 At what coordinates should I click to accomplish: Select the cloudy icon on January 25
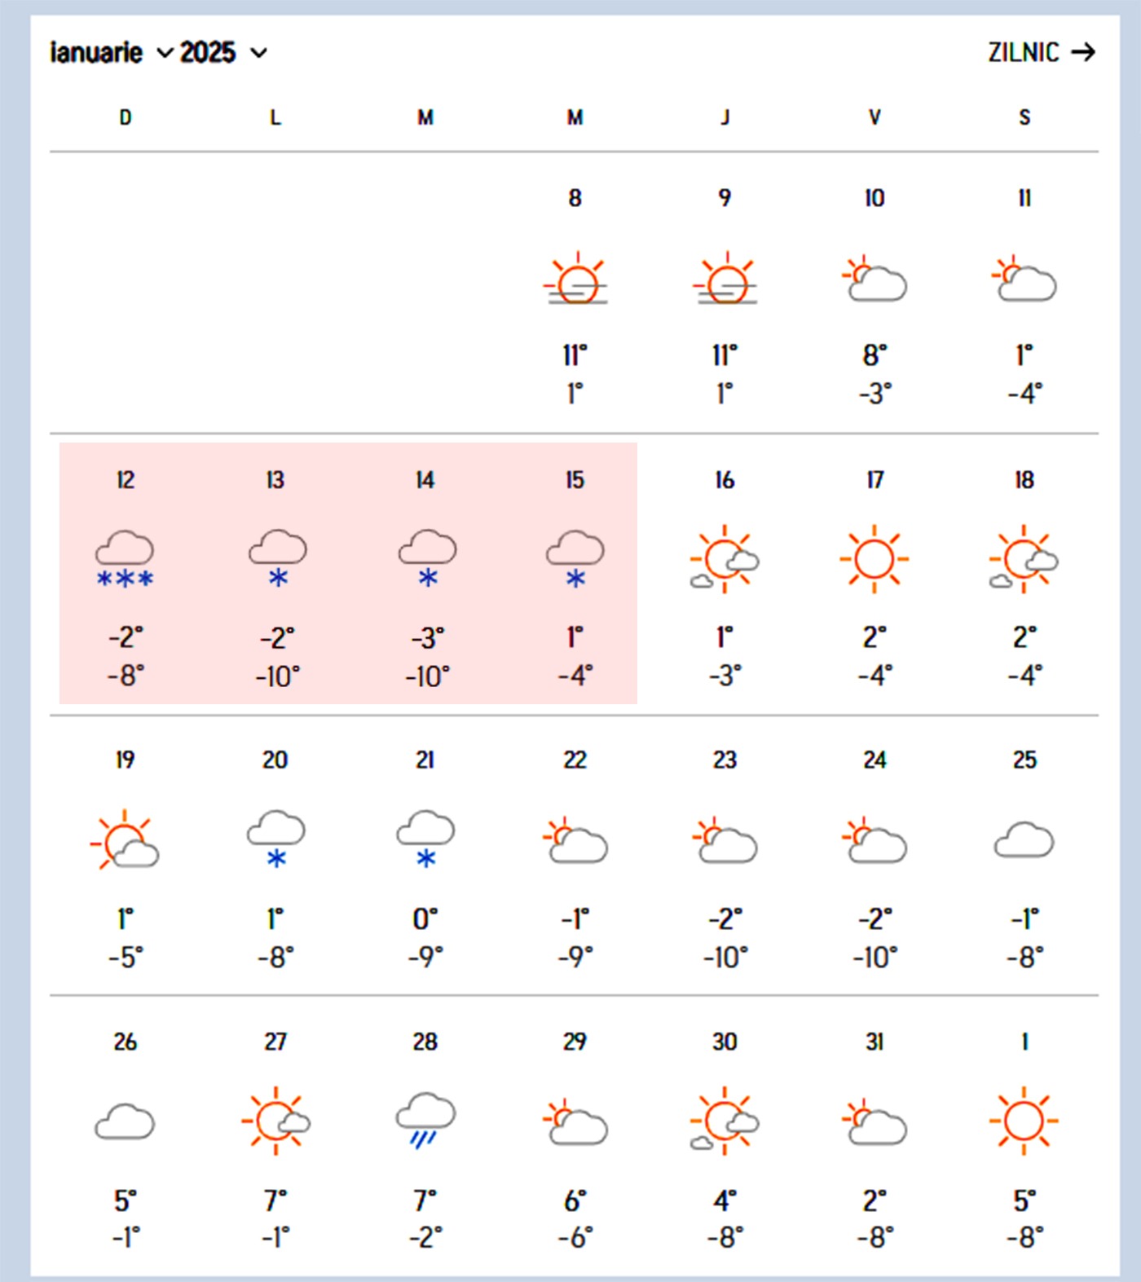click(x=1024, y=840)
